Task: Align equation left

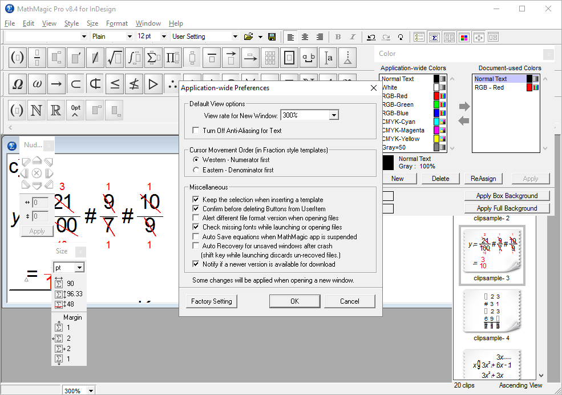Action: pyautogui.click(x=290, y=37)
